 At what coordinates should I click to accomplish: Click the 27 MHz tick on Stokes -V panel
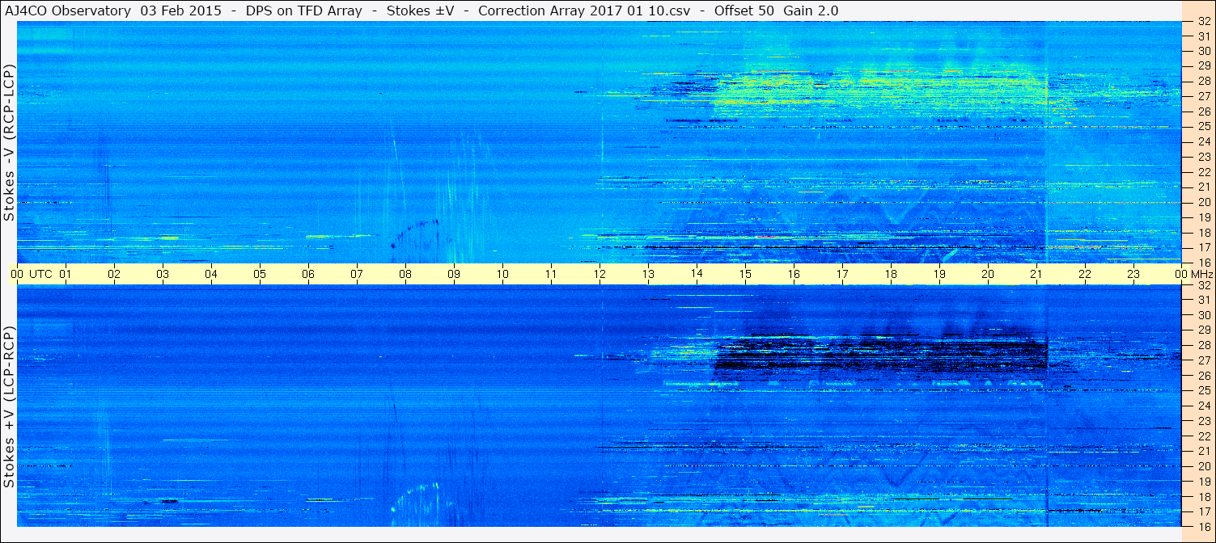(x=1203, y=96)
